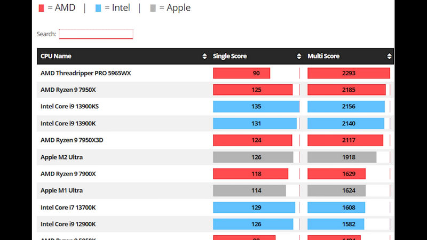This screenshot has height=240, width=427.
Task: Click Intel Core i7 13700K name
Action: point(68,207)
